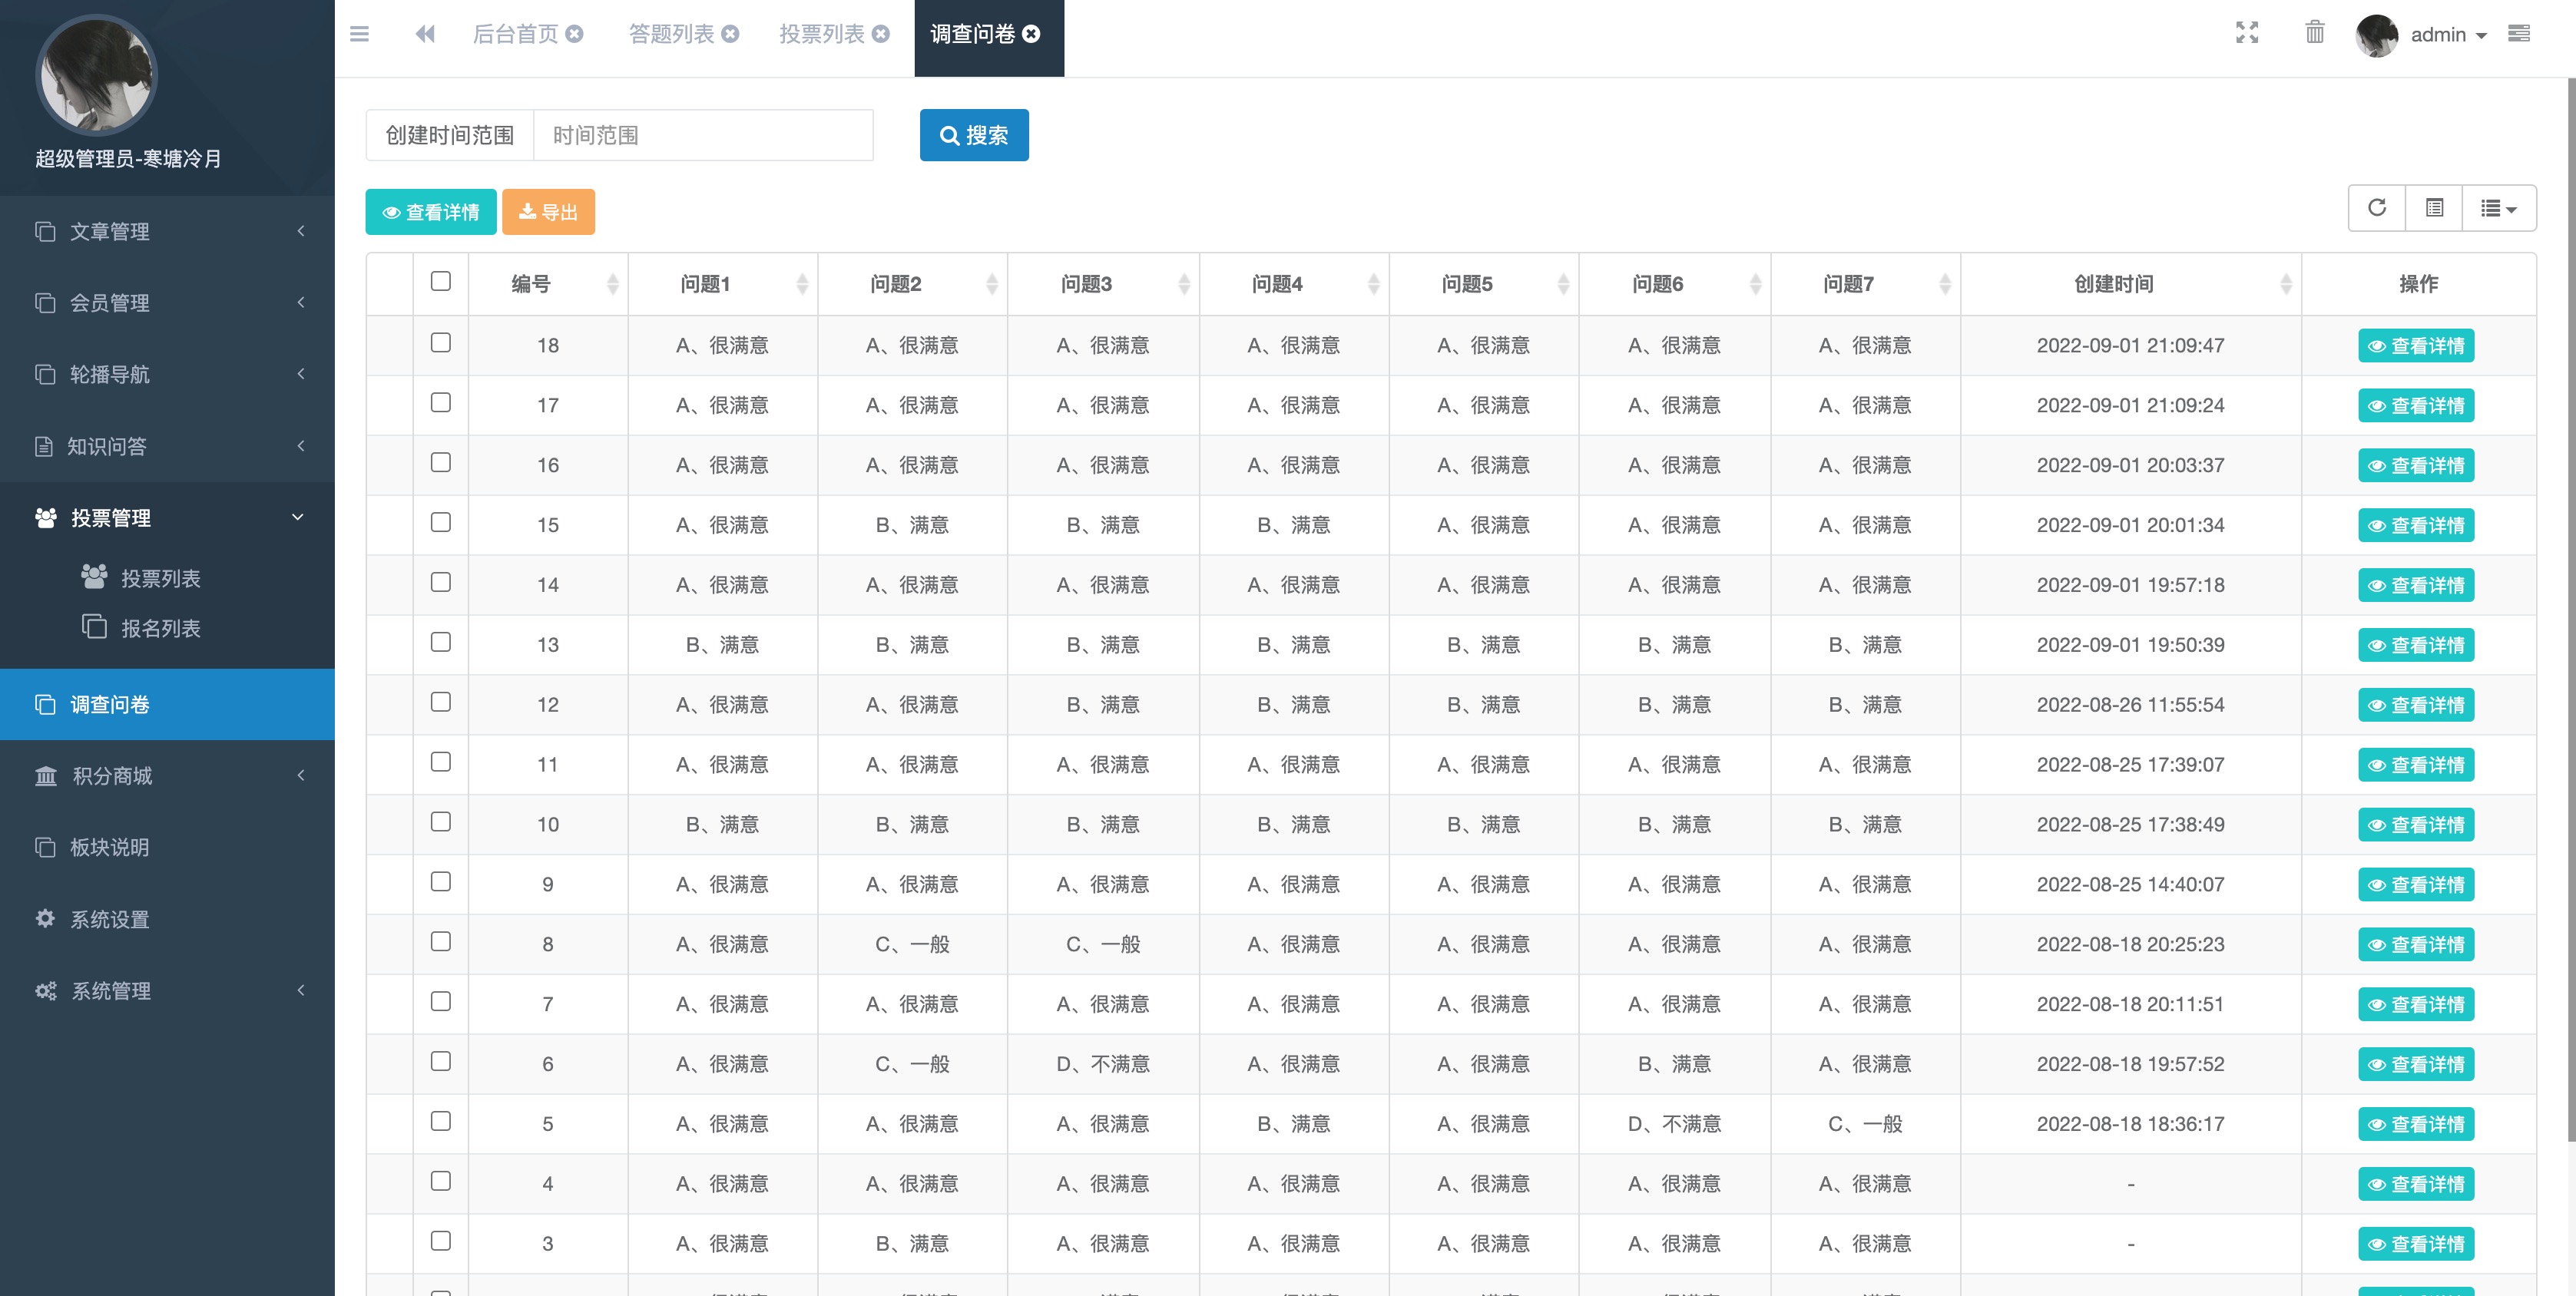Sort by the 创建时间 column header
This screenshot has width=2576, height=1296.
tap(2131, 284)
